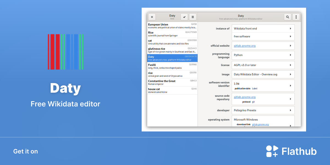Click the 'software version identifier' property label
Image resolution: width=330 pixels, height=165 pixels.
click(219, 84)
